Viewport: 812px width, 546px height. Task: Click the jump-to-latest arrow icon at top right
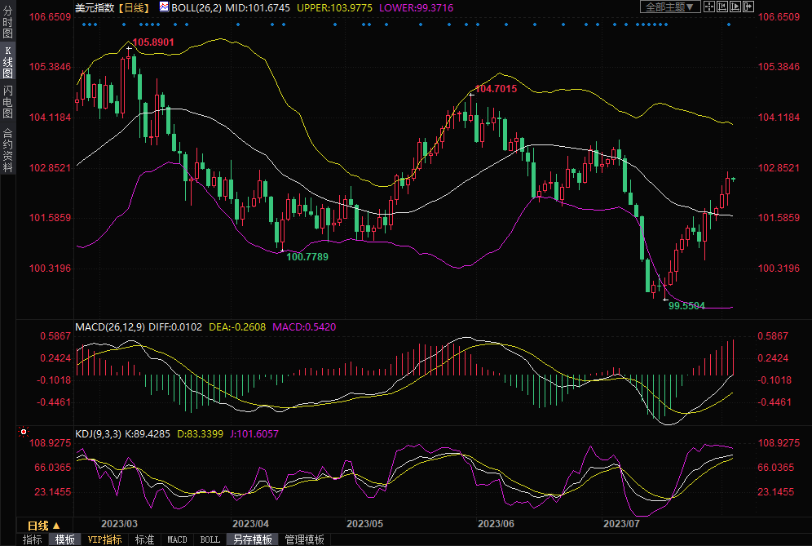pos(748,7)
